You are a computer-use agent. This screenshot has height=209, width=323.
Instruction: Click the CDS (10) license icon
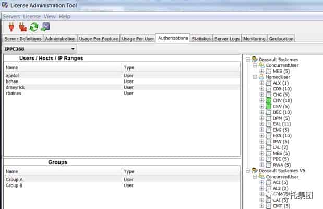[x=269, y=89]
